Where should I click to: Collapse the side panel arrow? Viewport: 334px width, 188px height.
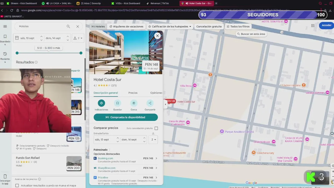165,104
